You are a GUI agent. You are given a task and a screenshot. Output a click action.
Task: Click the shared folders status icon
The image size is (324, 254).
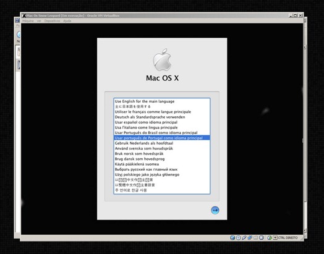tap(255, 238)
